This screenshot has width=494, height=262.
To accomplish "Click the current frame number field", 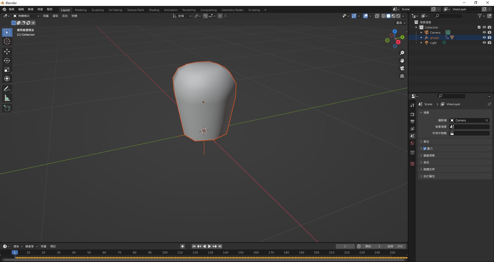I will point(345,246).
